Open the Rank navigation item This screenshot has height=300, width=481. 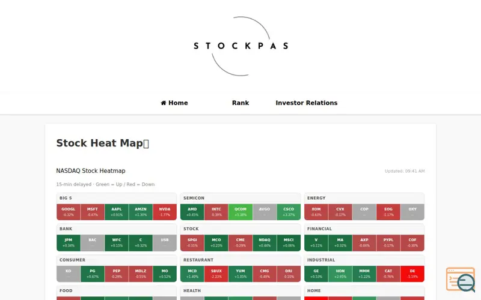240,103
